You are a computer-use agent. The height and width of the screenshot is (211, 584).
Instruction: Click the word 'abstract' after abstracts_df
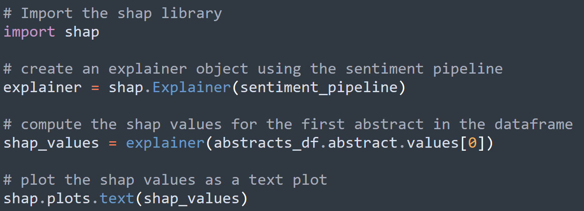363,143
